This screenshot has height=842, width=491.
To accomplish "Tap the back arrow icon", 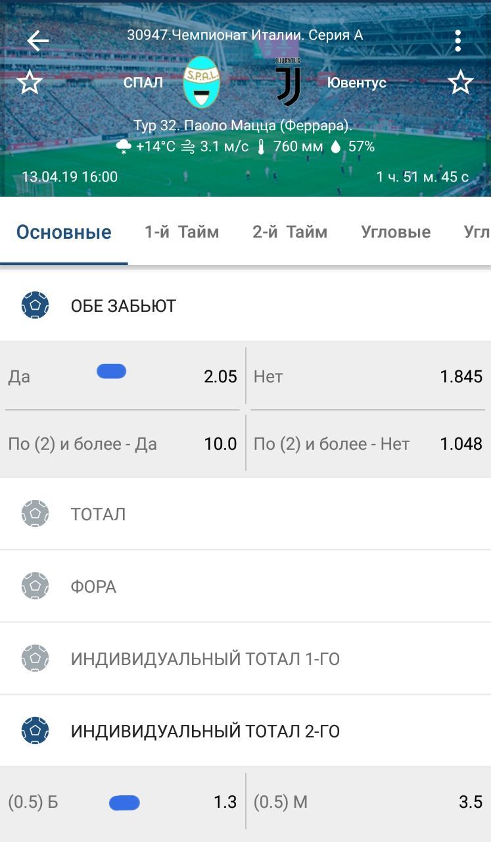I will (37, 41).
